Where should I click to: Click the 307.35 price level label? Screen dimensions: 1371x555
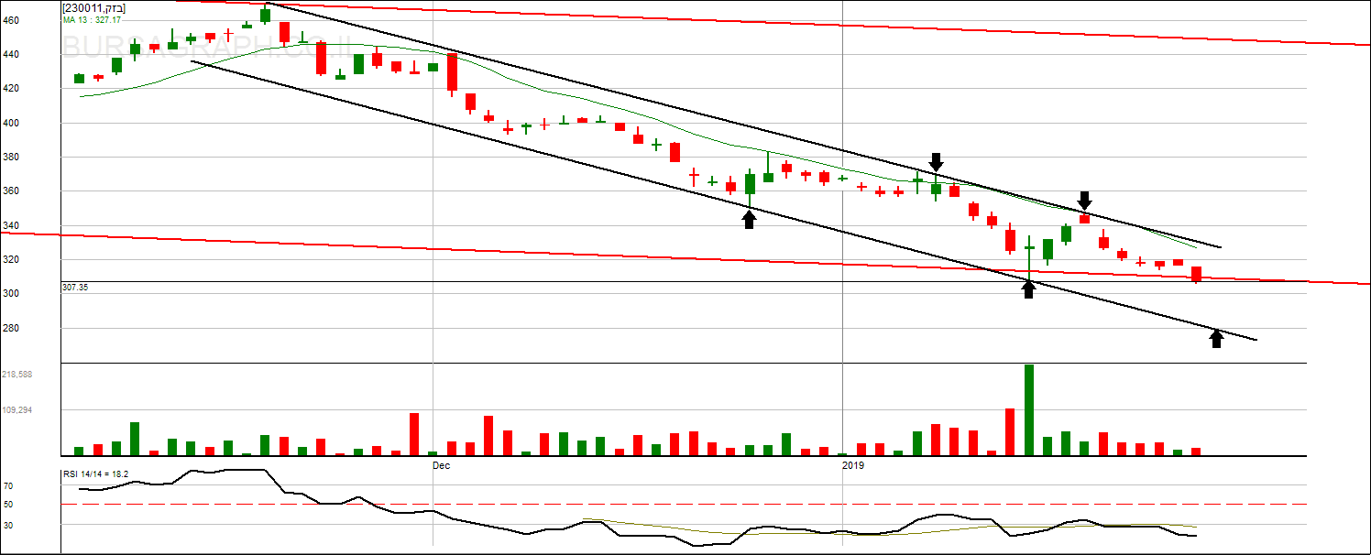click(x=74, y=288)
